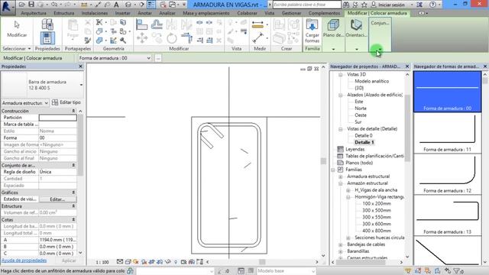
Task: Open the Barra de armadura type selector dropdown
Action: click(x=81, y=85)
